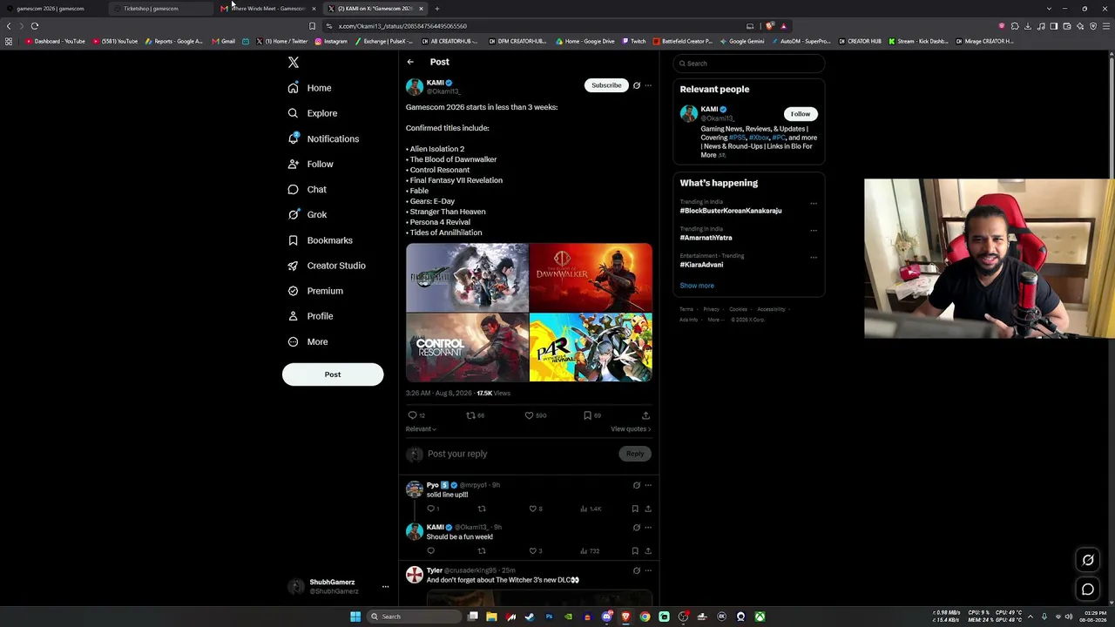Open Creator Studio
The image size is (1115, 627).
tap(327, 266)
